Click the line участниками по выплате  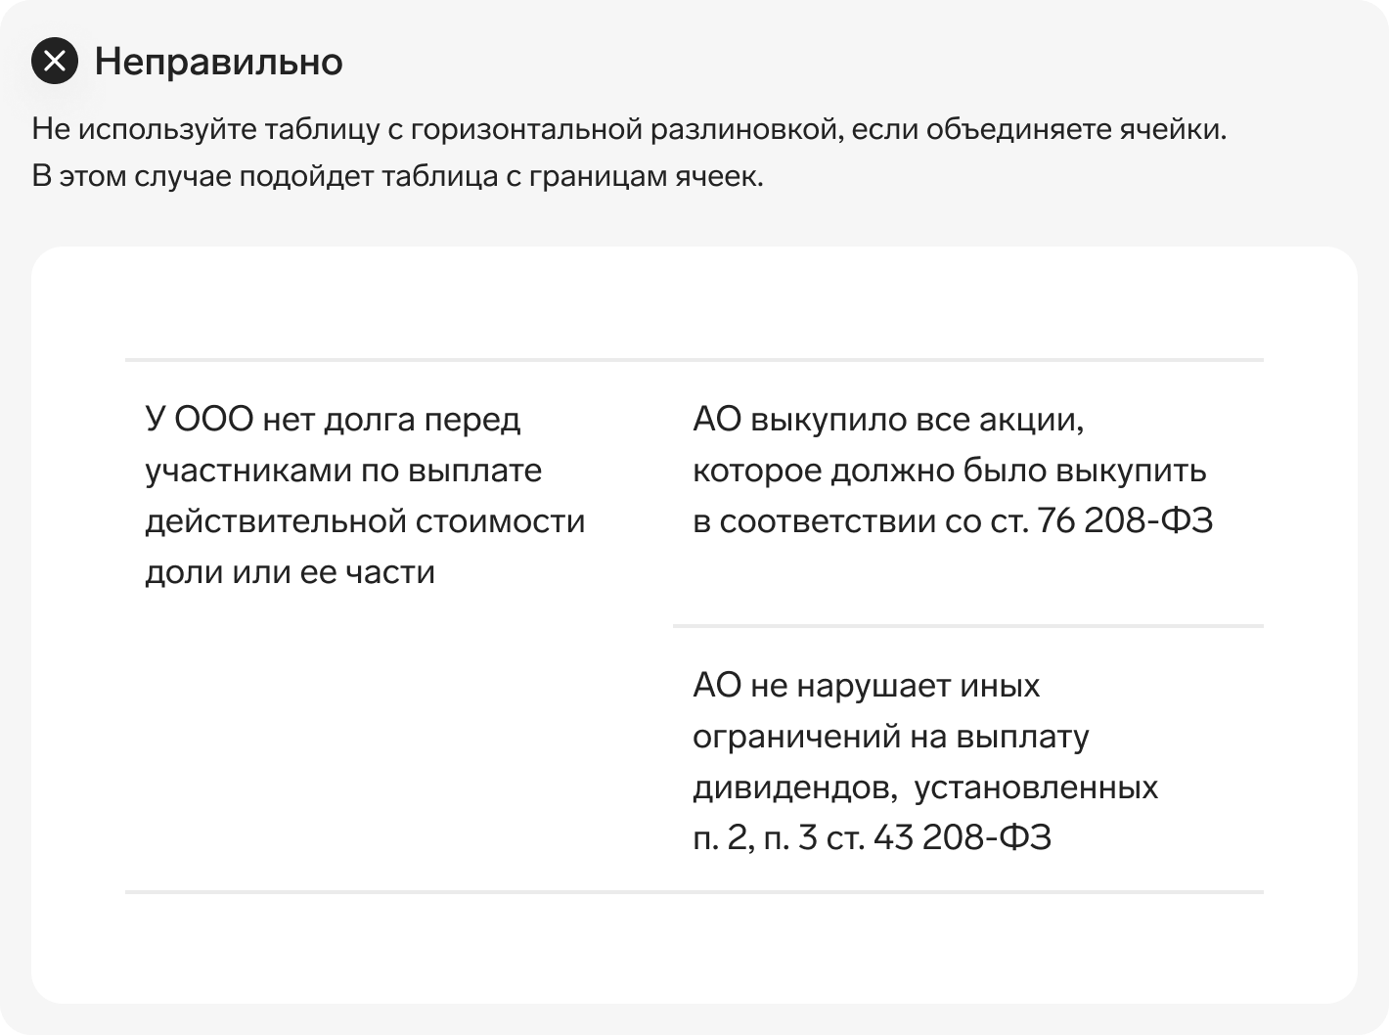point(343,470)
